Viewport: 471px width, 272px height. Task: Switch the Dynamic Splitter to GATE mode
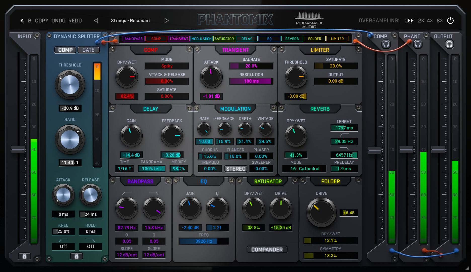(x=89, y=50)
